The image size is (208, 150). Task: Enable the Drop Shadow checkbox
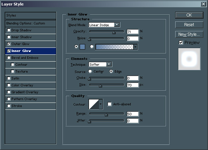[9, 30]
